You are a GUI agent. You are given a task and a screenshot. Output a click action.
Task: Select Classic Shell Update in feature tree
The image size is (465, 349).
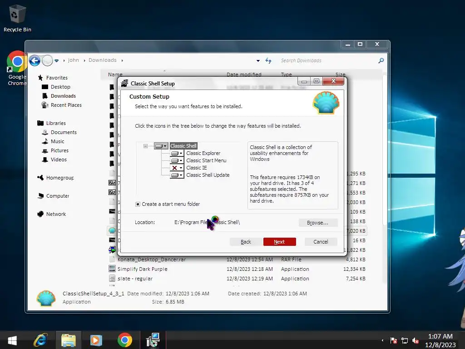[208, 175]
